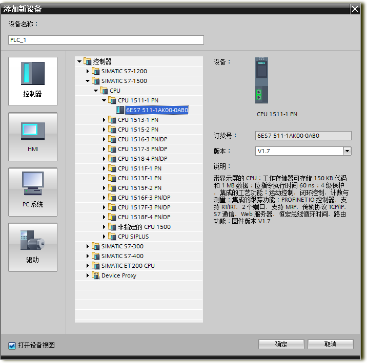Open the 版本 V1.7 version dropdown

pyautogui.click(x=348, y=151)
